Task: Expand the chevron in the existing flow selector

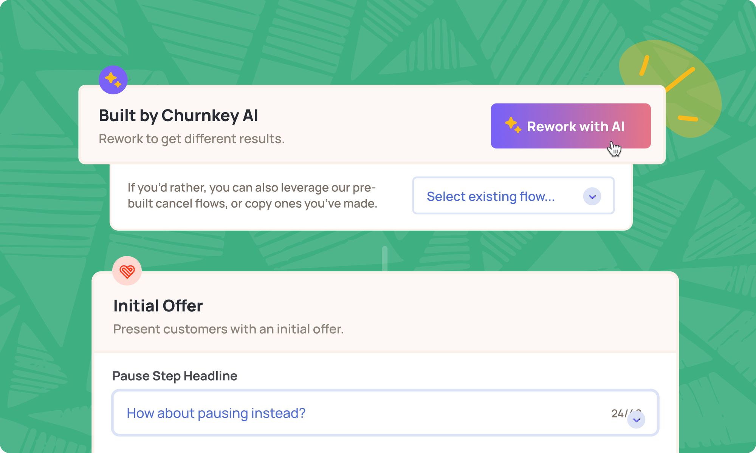Action: pos(592,197)
